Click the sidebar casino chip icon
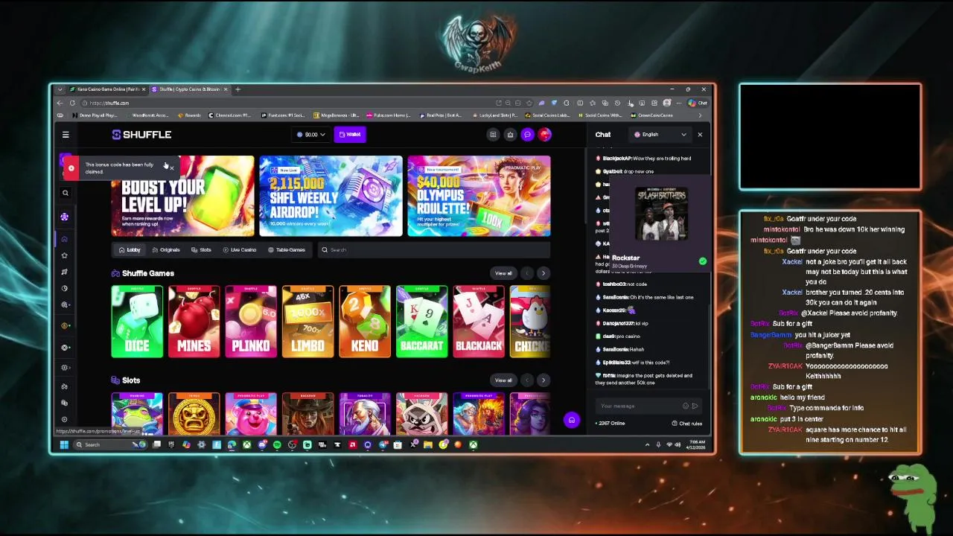This screenshot has height=536, width=953. [x=65, y=217]
